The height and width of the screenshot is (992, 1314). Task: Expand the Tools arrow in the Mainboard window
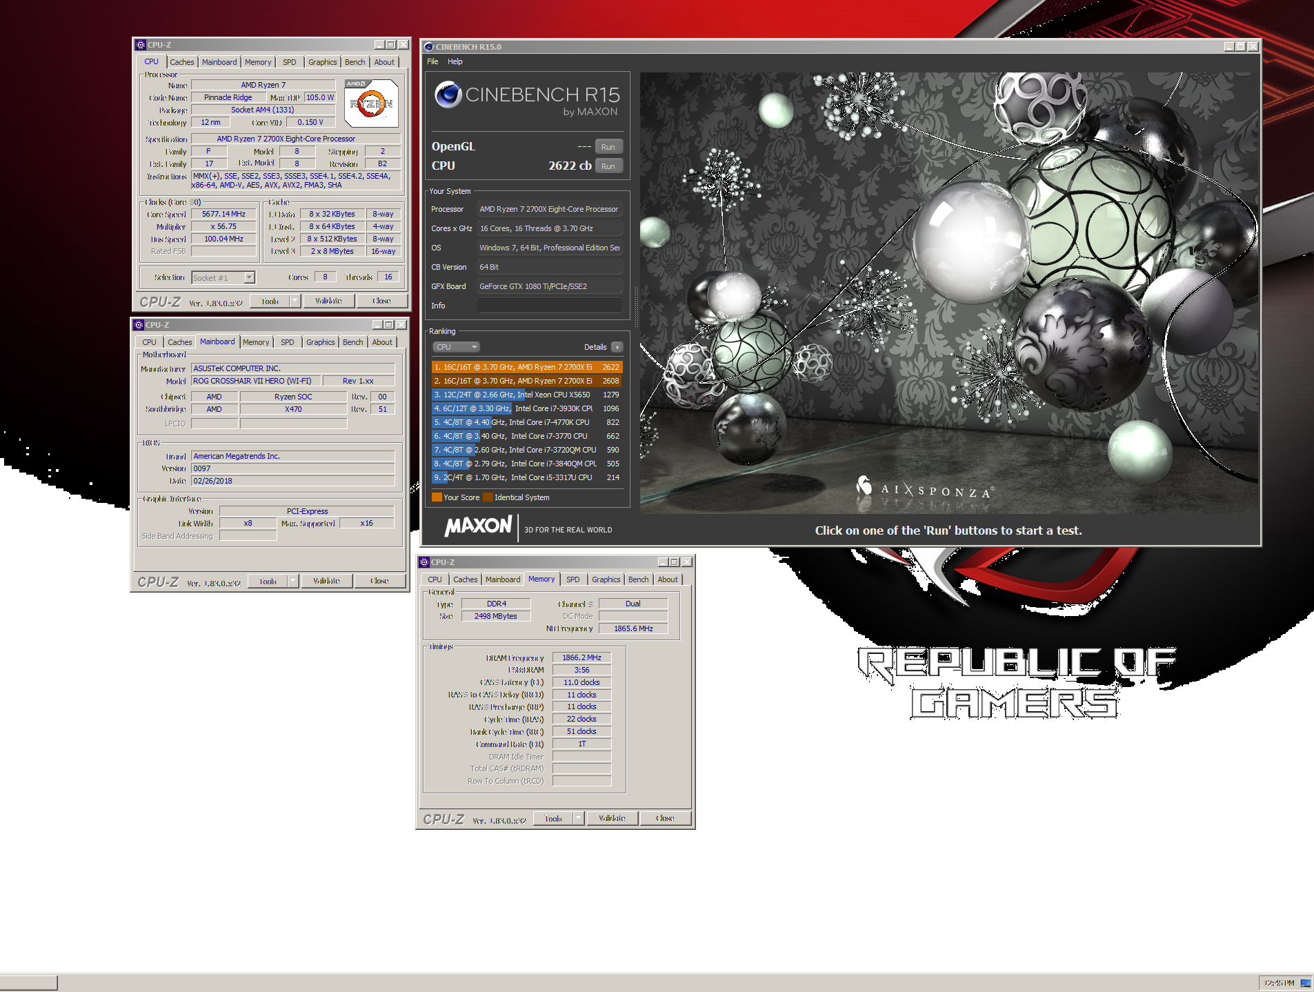pos(292,581)
